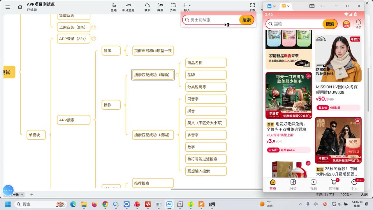Image resolution: width=373 pixels, height=210 pixels.
Task: Select the 待符号能过滤搜索 node
Action: [206, 159]
